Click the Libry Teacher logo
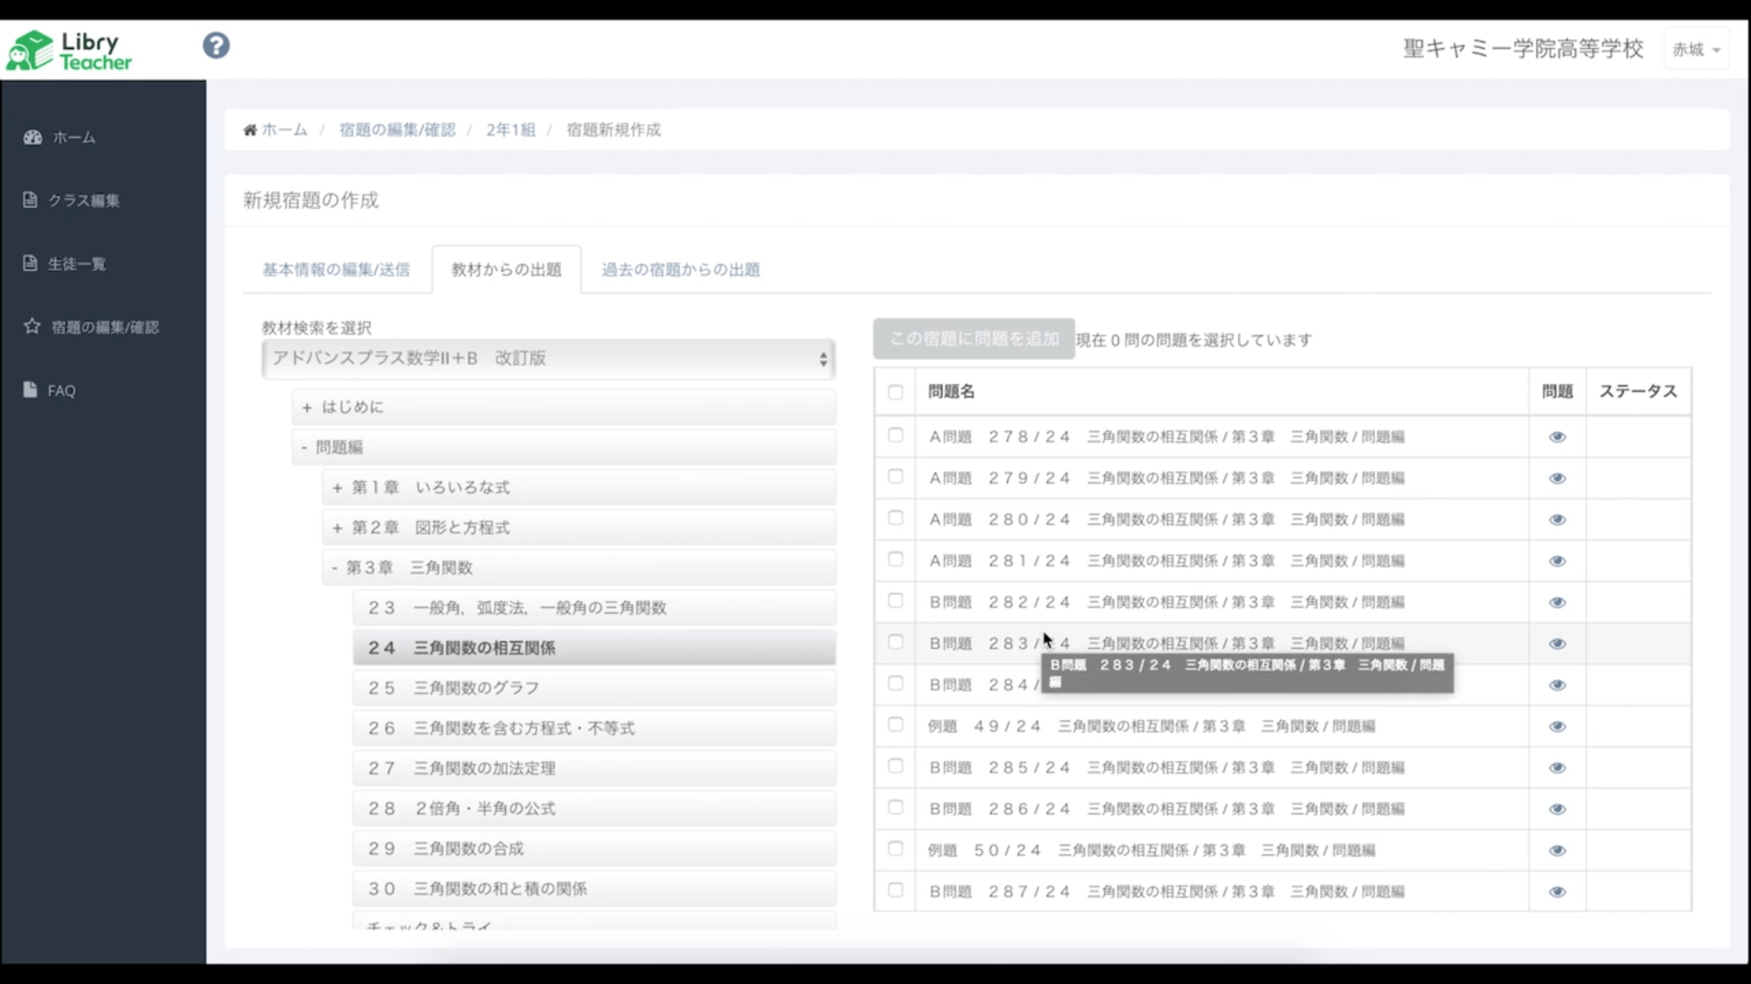The width and height of the screenshot is (1751, 984). coord(68,51)
